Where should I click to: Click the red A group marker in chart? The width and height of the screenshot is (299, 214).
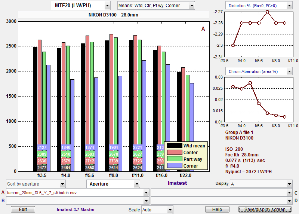tap(203, 29)
